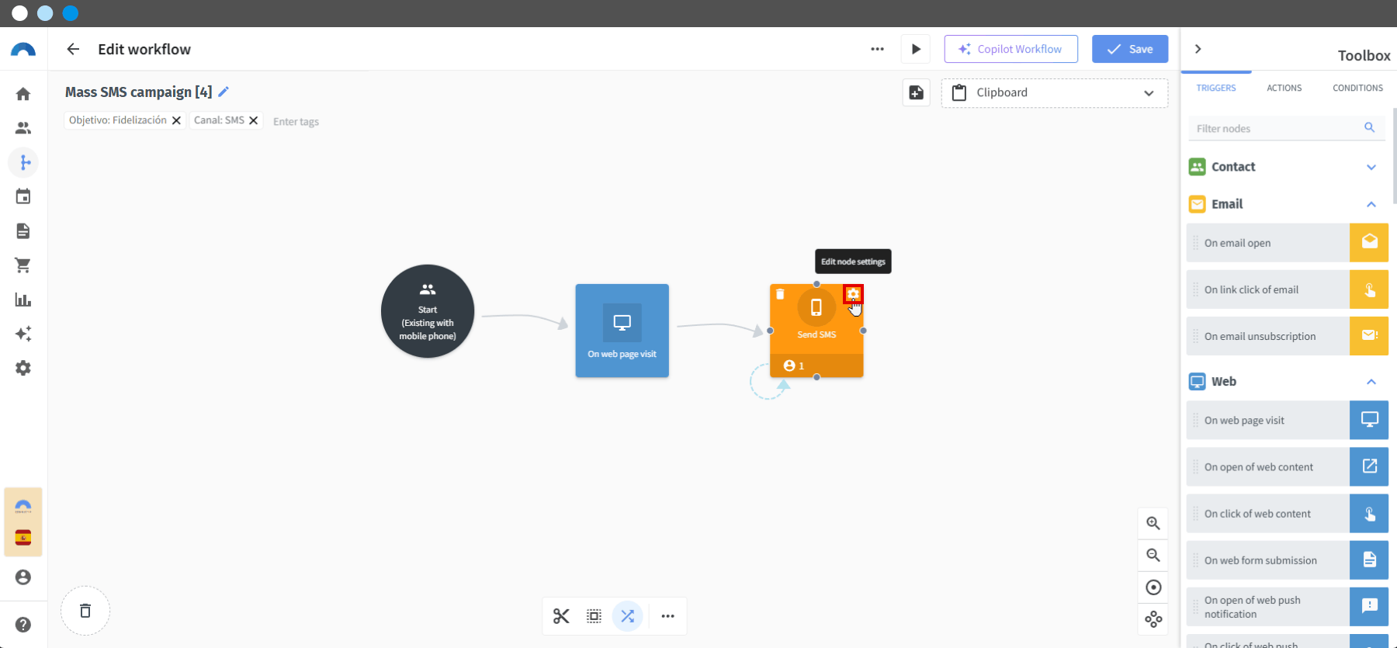Remove the Objetivo: Fidelización tag
The height and width of the screenshot is (648, 1397).
tap(176, 120)
